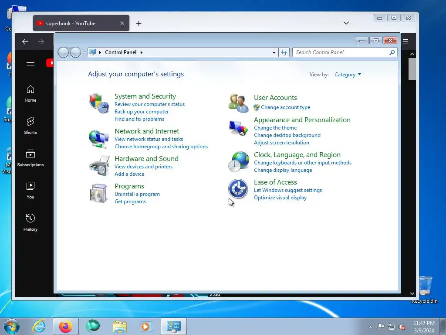Toggle the YouTube hamburger guide menu
This screenshot has width=446, height=335.
pos(30,63)
